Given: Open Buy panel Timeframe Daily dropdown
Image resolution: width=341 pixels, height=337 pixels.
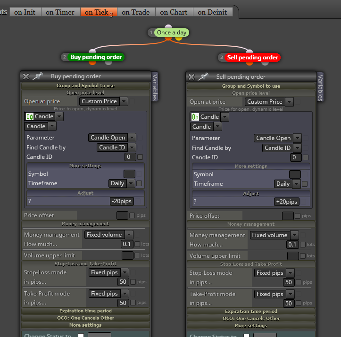Looking at the screenshot, I should 122,183.
